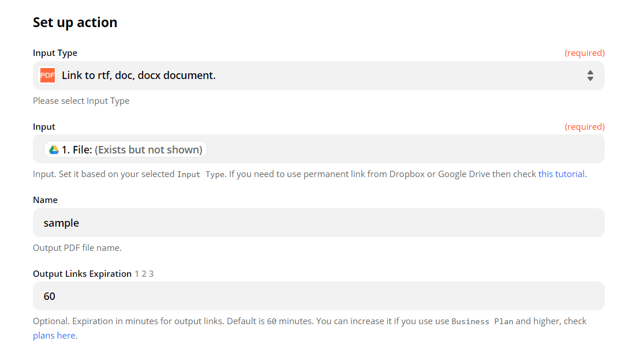The width and height of the screenshot is (636, 353).
Task: Select version 3 of Output Links Expiration
Action: (x=151, y=273)
